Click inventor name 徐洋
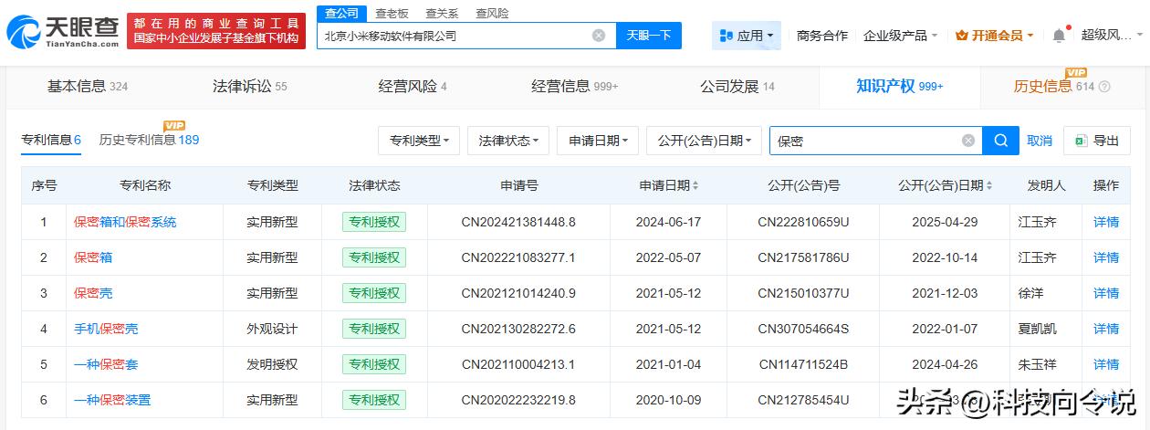1150x430 pixels. pyautogui.click(x=1030, y=293)
